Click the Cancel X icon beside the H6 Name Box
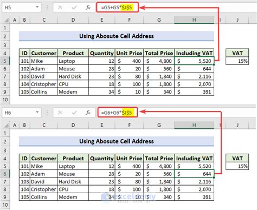The width and height of the screenshot is (257, 210). click(60, 113)
